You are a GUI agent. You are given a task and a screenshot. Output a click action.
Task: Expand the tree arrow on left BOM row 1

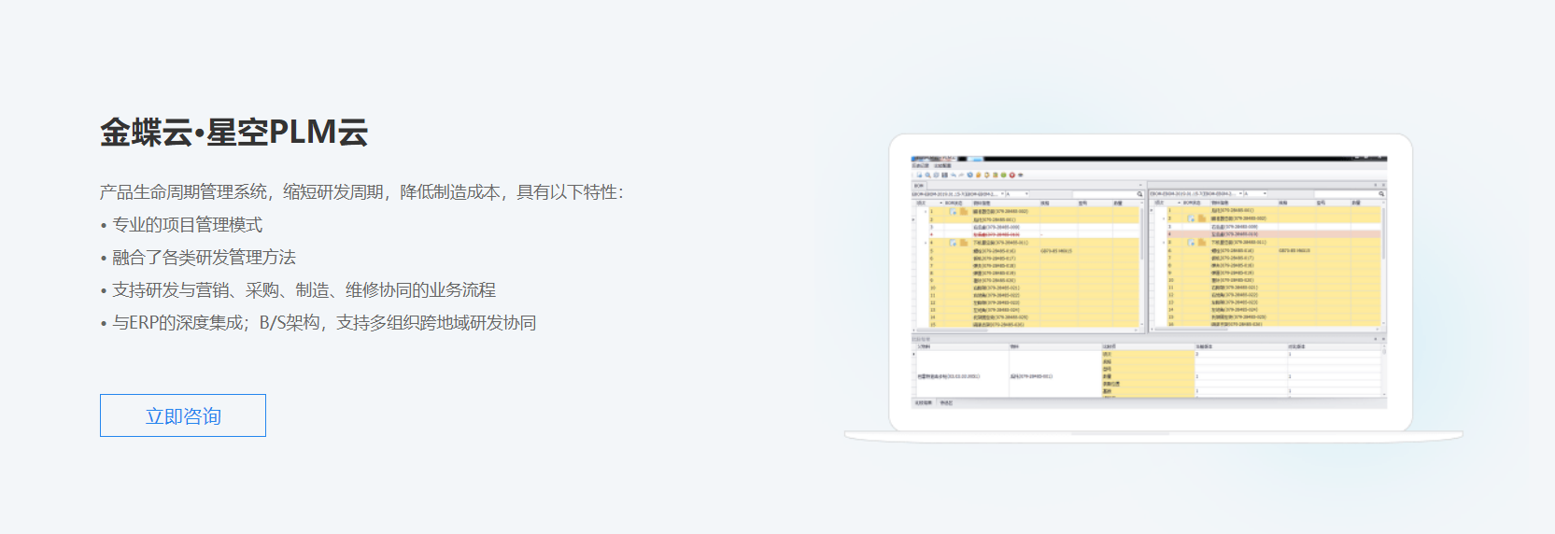click(x=926, y=212)
